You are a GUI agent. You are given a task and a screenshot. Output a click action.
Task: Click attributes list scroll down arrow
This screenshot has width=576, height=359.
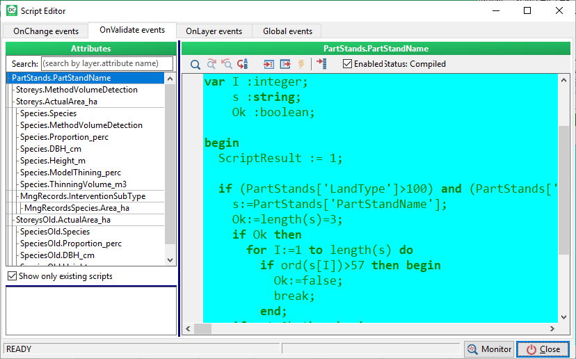pyautogui.click(x=170, y=260)
